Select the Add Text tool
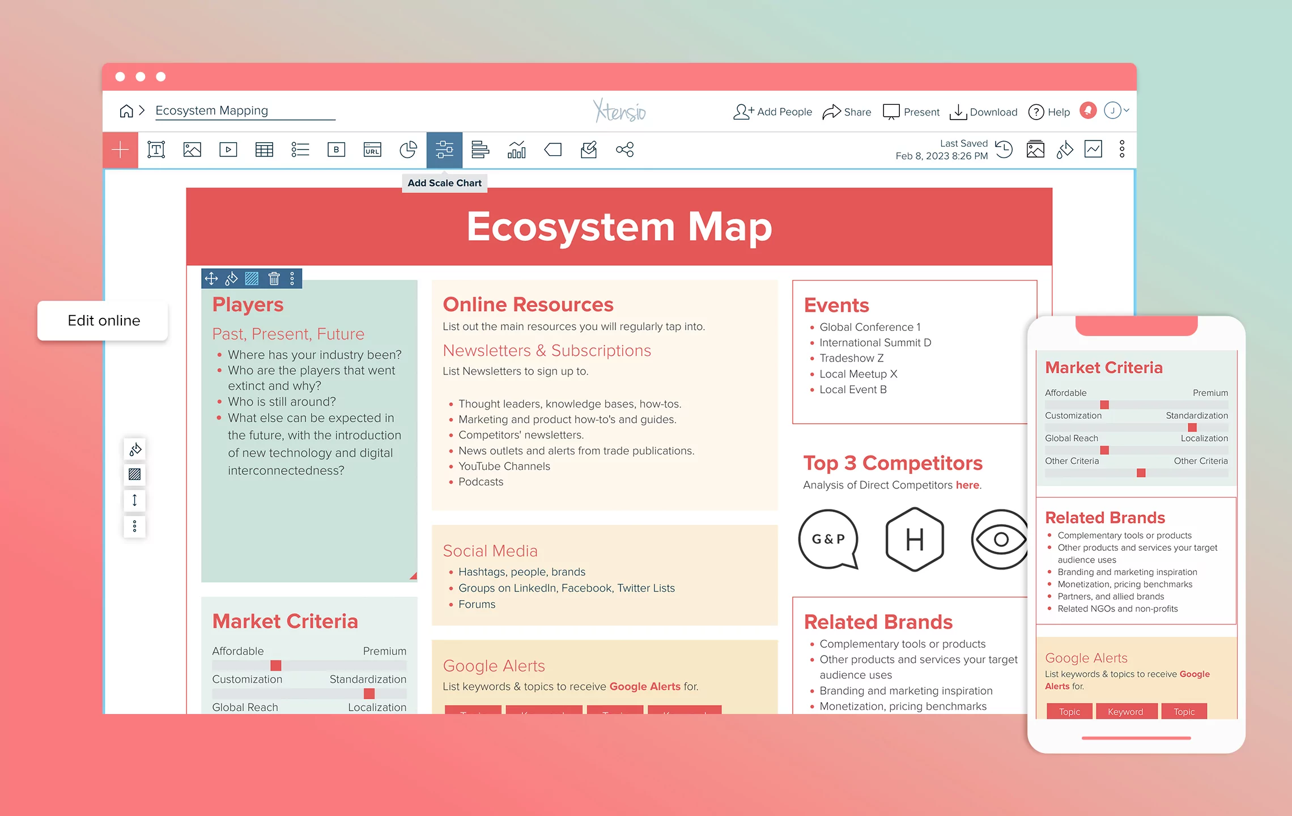Screen dimensions: 1292x816 pos(156,149)
